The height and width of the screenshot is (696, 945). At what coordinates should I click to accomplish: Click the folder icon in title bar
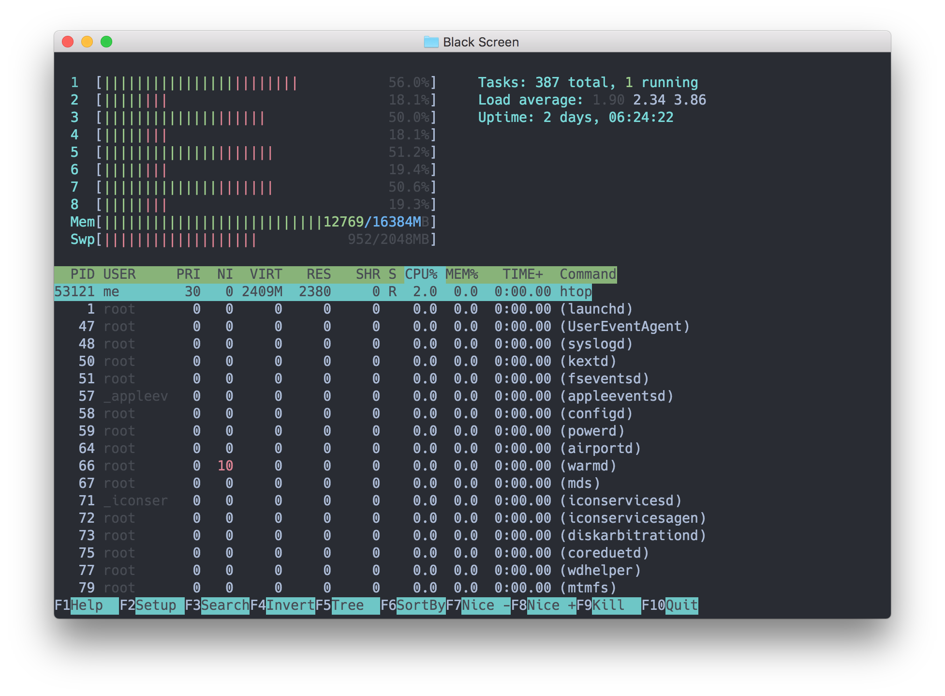click(430, 42)
